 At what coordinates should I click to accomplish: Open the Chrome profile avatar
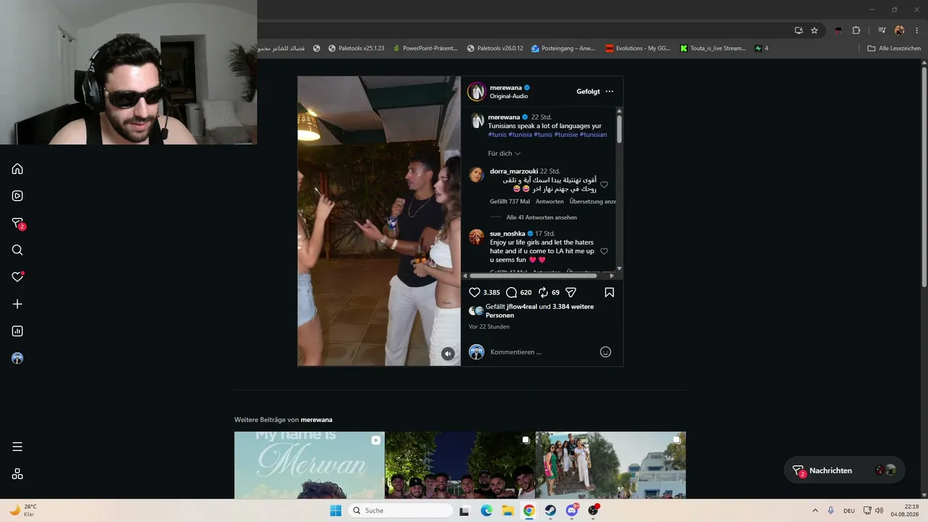point(900,30)
